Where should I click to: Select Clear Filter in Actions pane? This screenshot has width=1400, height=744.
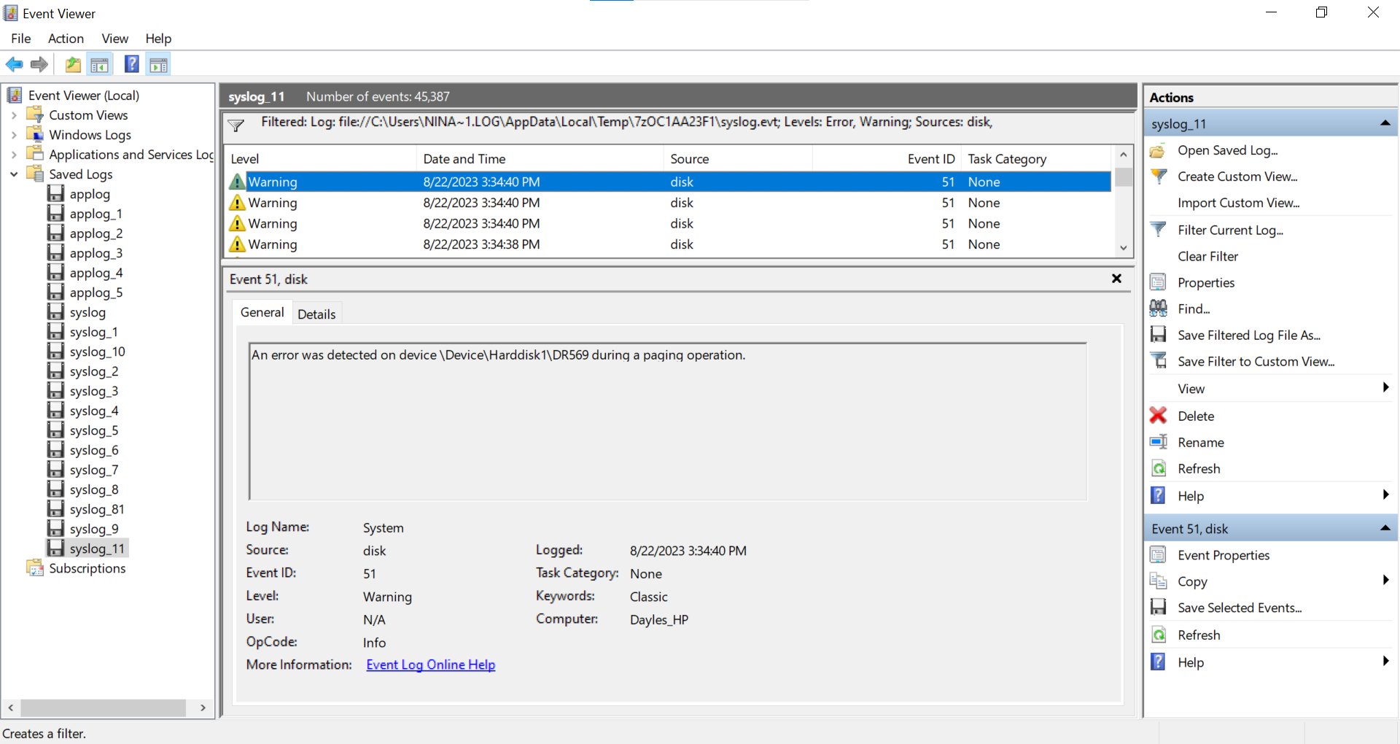pos(1207,256)
